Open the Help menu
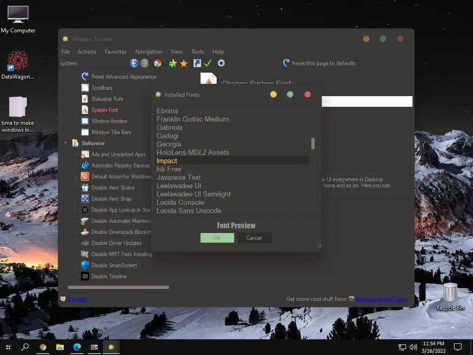The width and height of the screenshot is (473, 355). tap(218, 52)
